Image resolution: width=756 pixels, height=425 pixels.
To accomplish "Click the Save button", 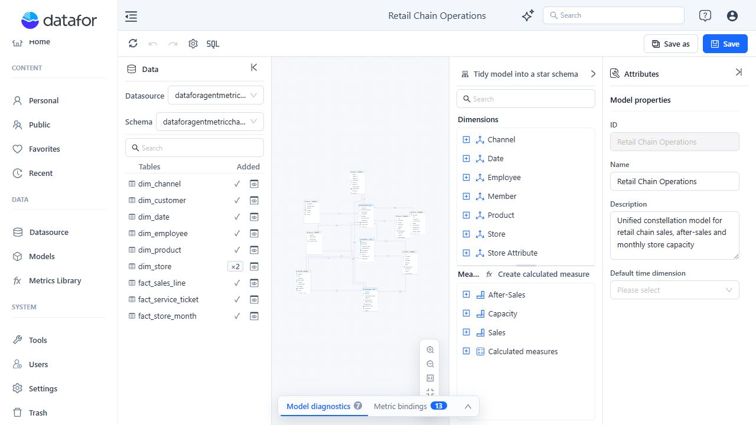I will pos(725,44).
